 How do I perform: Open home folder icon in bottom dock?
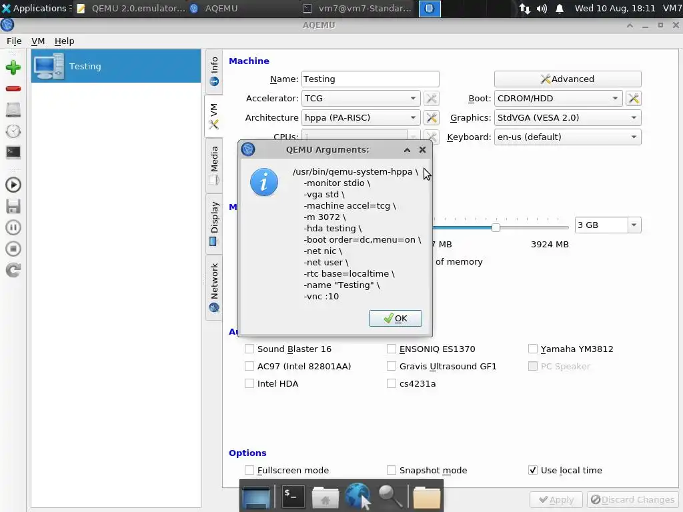[x=325, y=497]
